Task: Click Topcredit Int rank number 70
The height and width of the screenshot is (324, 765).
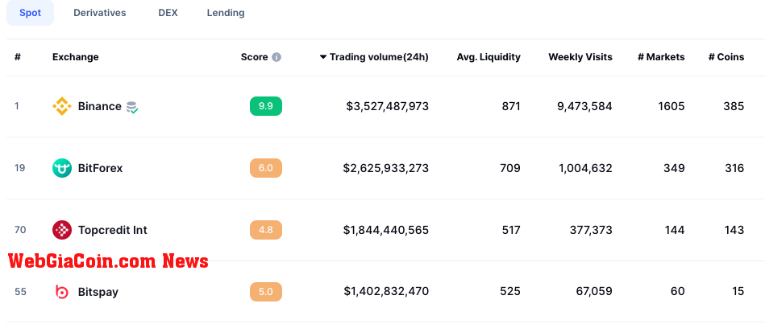Action: (x=20, y=230)
